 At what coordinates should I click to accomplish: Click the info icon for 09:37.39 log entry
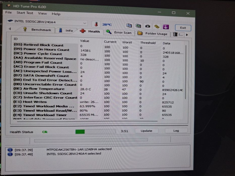pos(10,150)
